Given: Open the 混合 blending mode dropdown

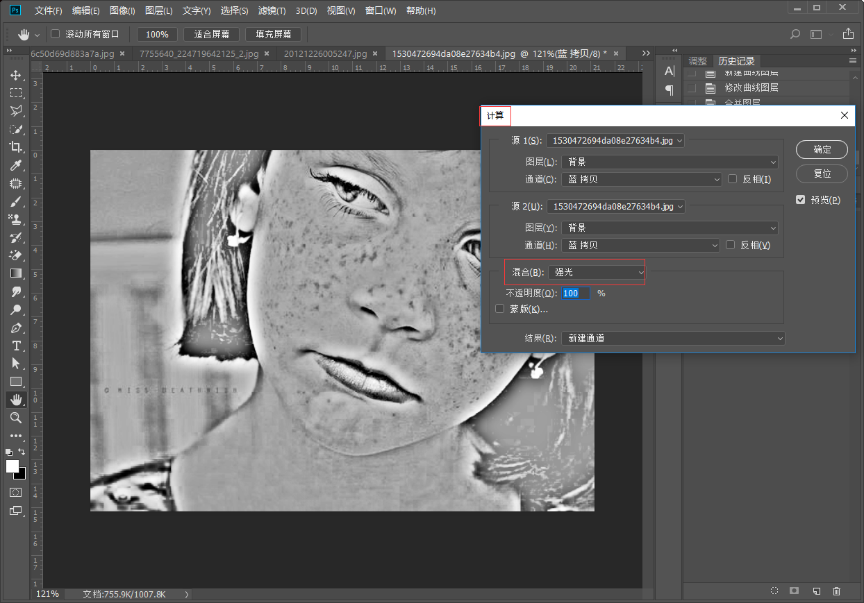Looking at the screenshot, I should click(x=597, y=273).
